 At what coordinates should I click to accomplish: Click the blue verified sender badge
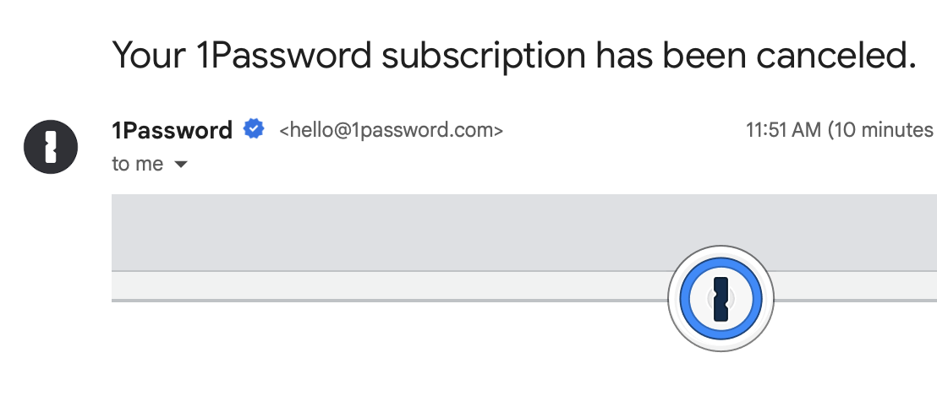253,130
